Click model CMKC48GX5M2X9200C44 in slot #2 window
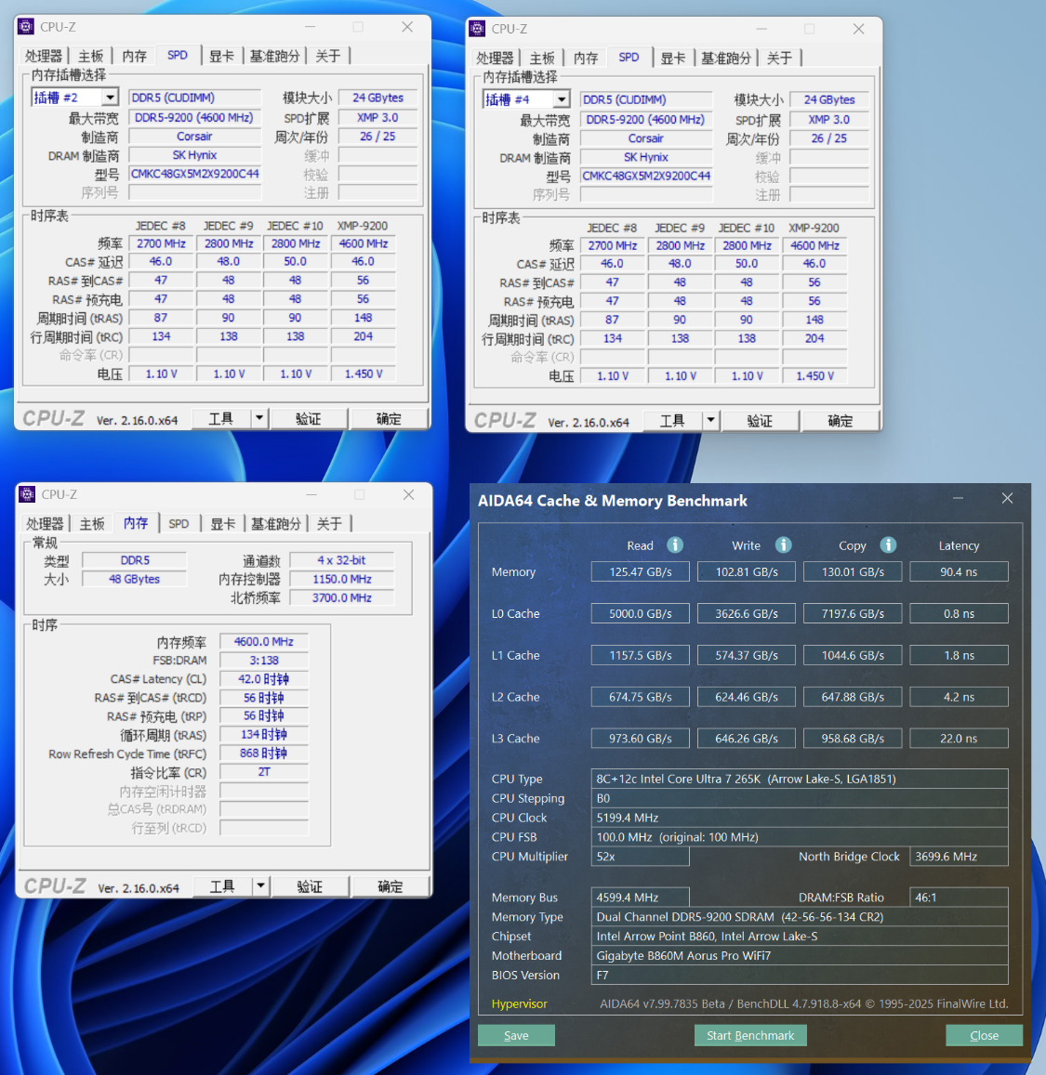 pyautogui.click(x=195, y=174)
